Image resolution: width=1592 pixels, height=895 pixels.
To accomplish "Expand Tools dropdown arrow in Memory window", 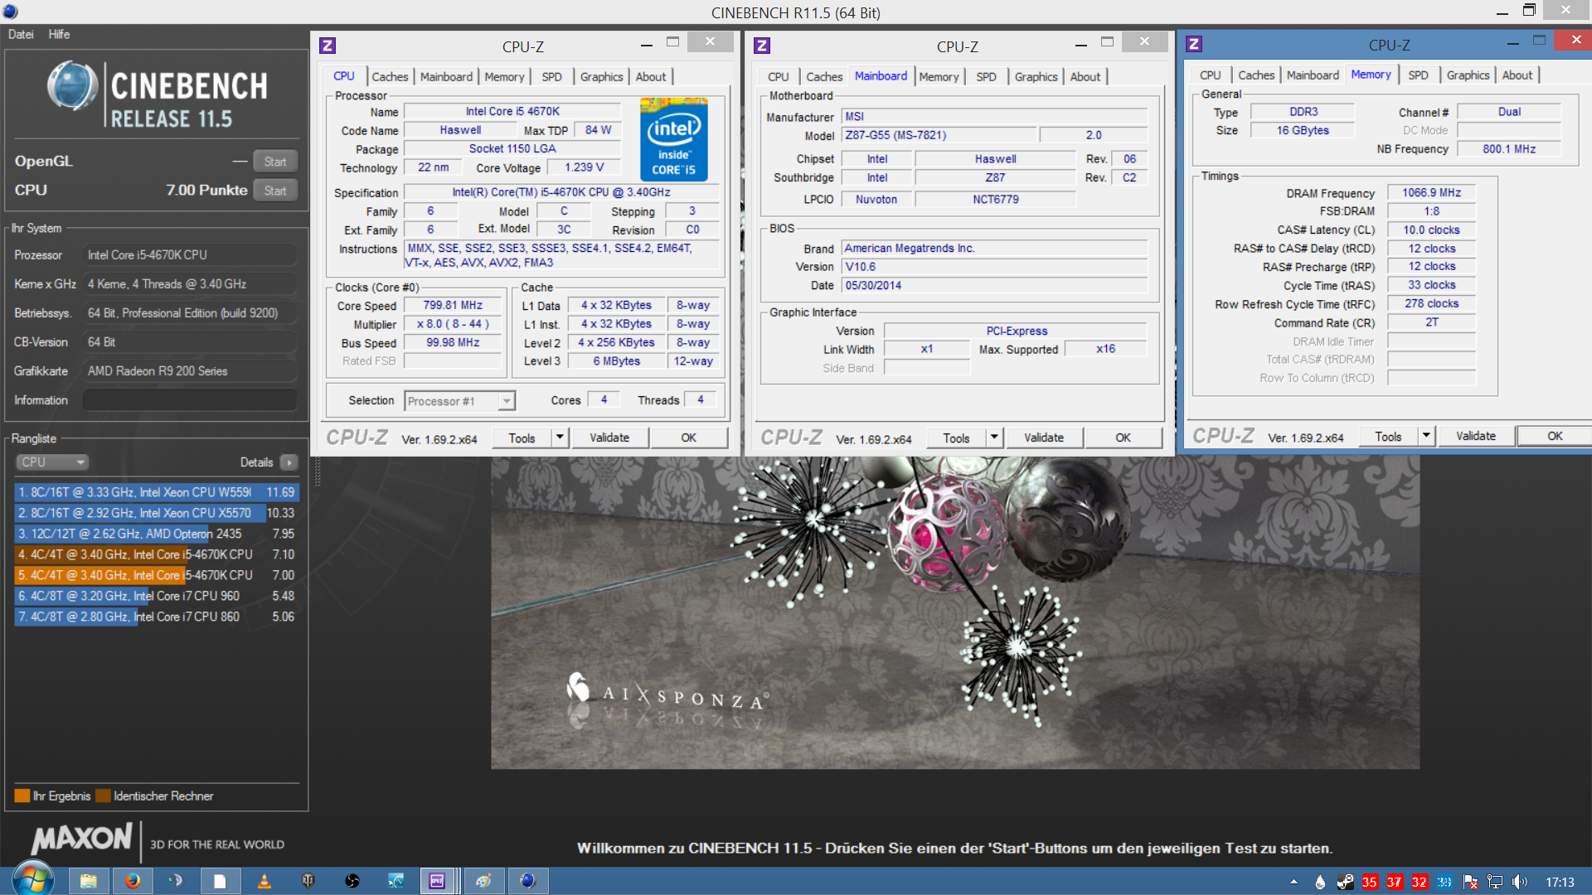I will (x=1426, y=436).
